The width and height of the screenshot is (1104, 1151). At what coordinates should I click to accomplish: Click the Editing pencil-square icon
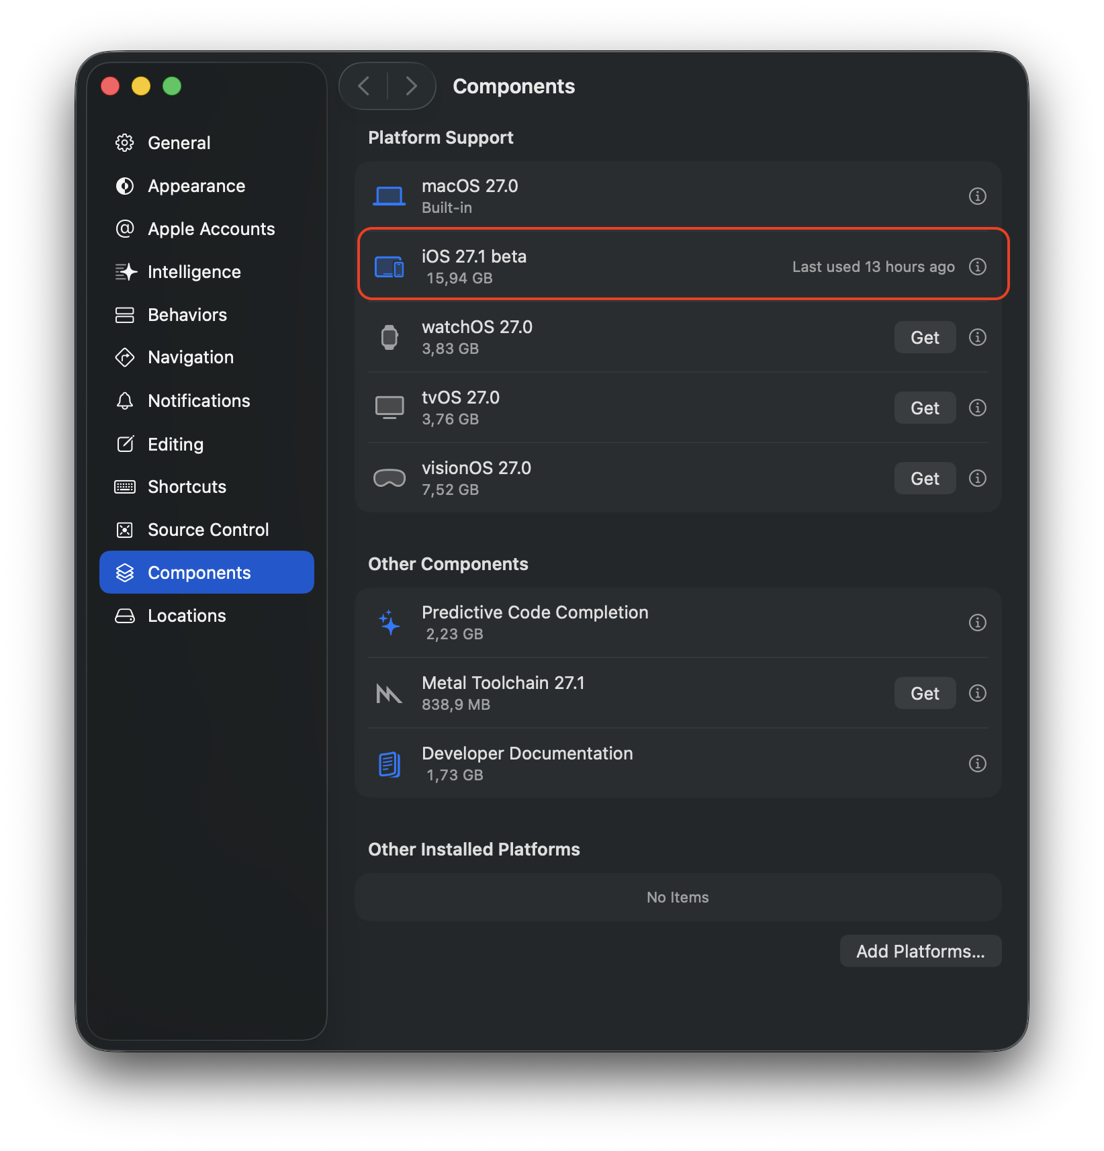coord(125,444)
